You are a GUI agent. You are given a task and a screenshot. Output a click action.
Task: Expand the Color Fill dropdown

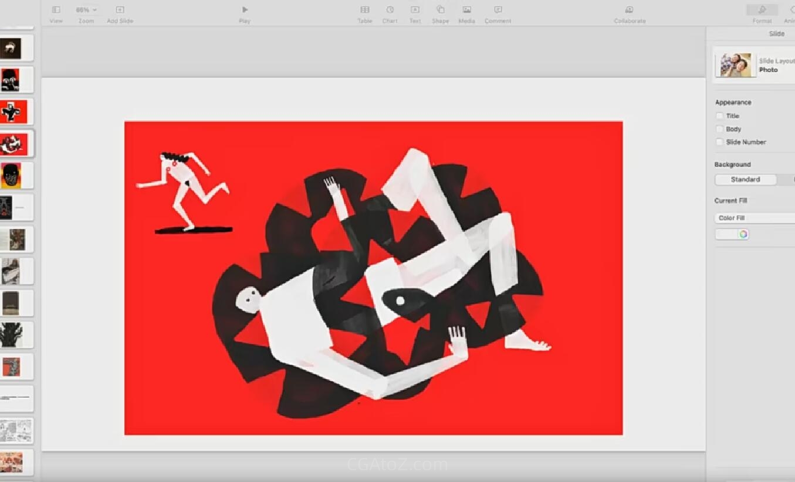[x=755, y=218]
